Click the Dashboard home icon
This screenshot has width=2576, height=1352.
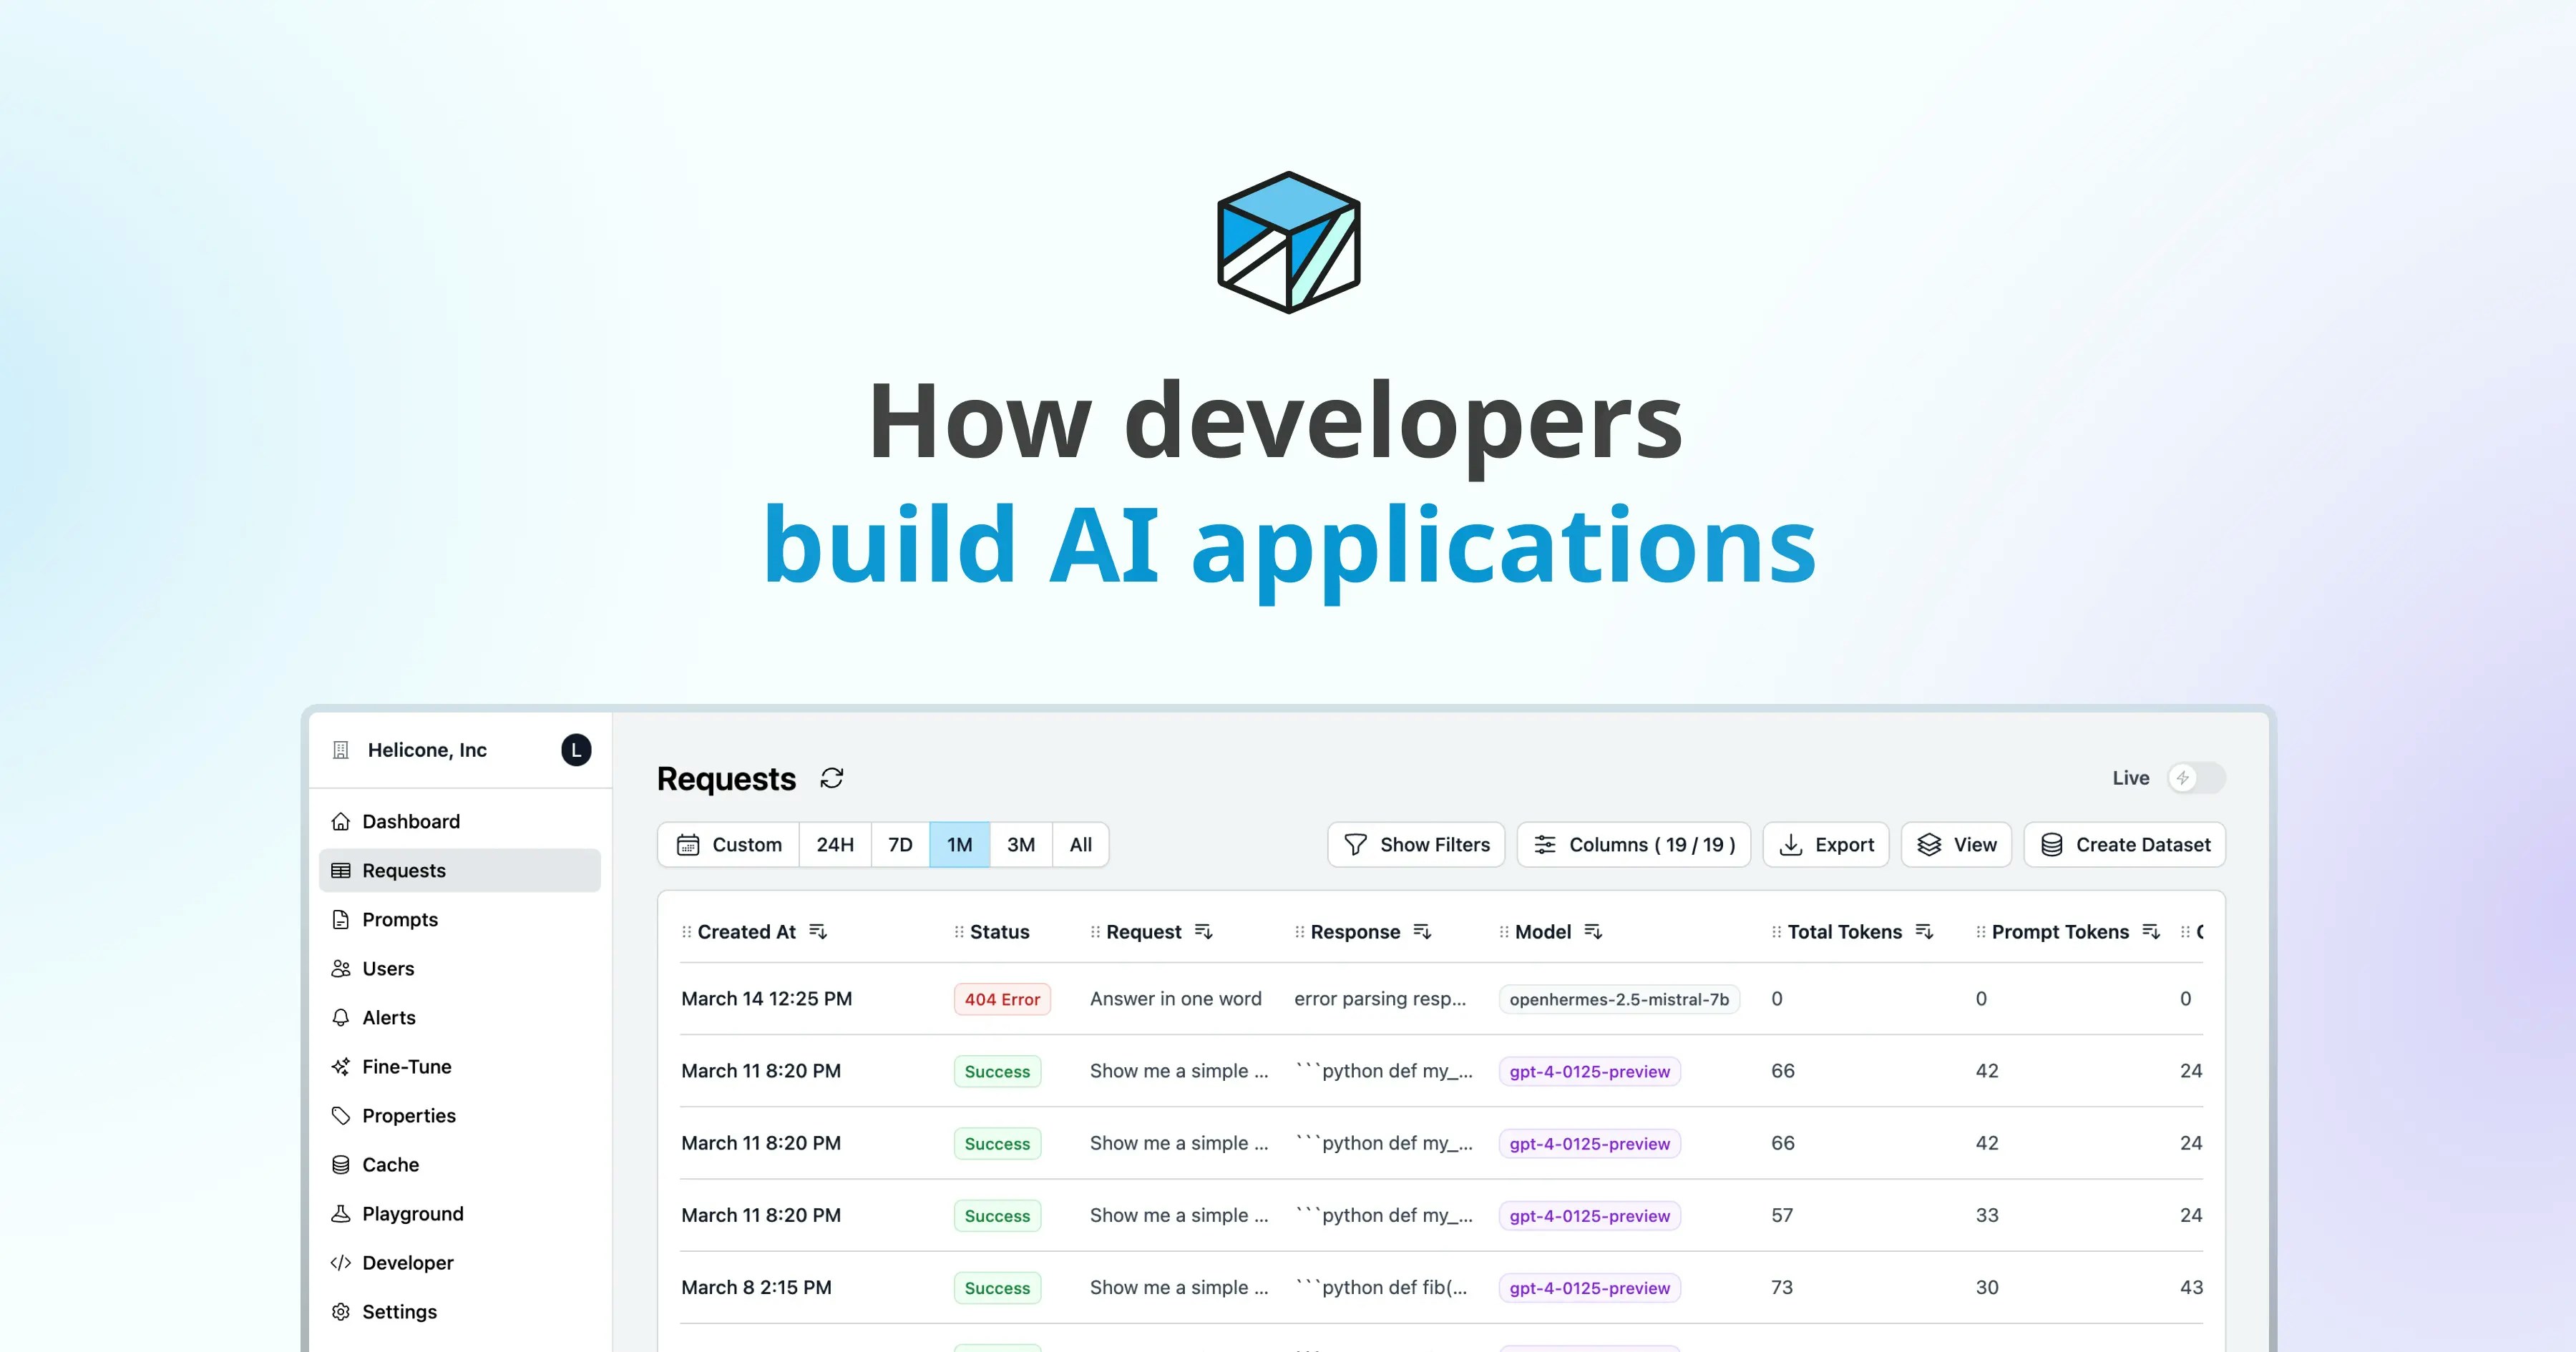coord(341,821)
